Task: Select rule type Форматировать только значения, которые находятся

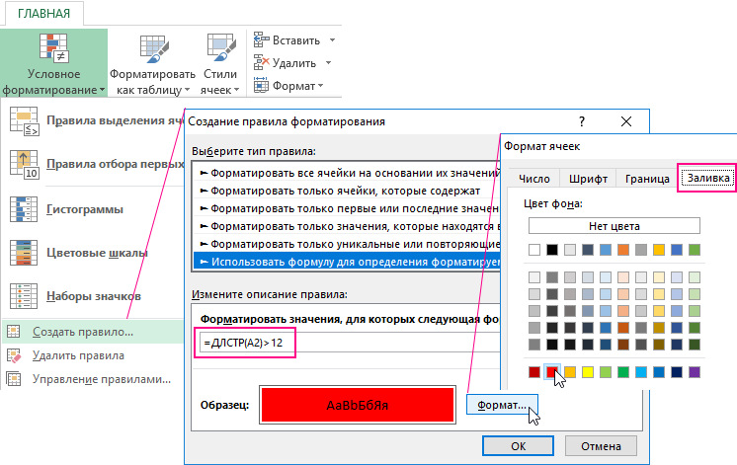Action: pos(347,226)
